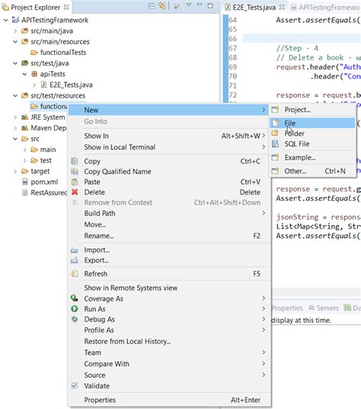The image size is (361, 409).
Task: Expand the E2E_Tests.java file node
Action: coord(34,85)
